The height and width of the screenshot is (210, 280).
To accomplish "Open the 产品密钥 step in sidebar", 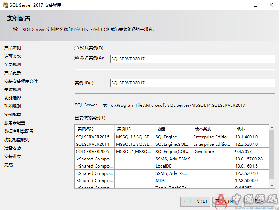I will [x=12, y=48].
